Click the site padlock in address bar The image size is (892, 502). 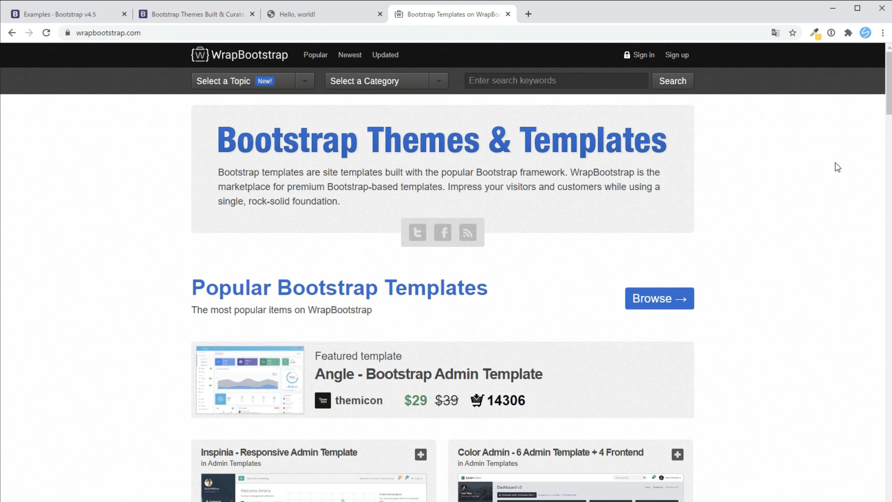click(x=68, y=33)
